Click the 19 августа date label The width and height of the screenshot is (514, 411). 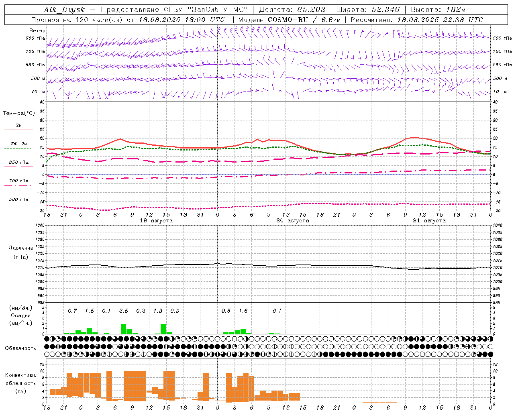pos(156,221)
